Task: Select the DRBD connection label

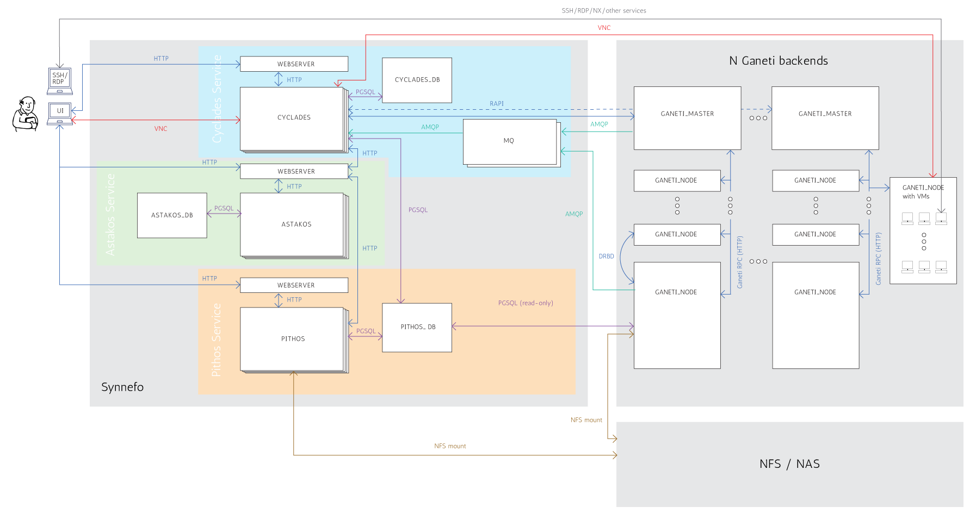Action: (606, 256)
